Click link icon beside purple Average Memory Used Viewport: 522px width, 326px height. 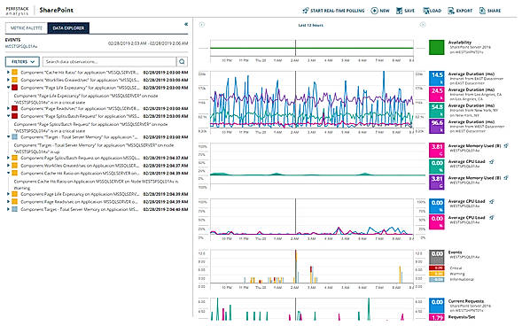(506, 178)
